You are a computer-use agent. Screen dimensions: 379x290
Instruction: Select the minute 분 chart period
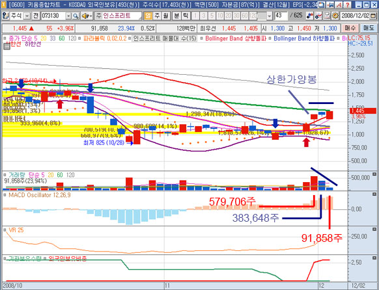[x=176, y=16]
